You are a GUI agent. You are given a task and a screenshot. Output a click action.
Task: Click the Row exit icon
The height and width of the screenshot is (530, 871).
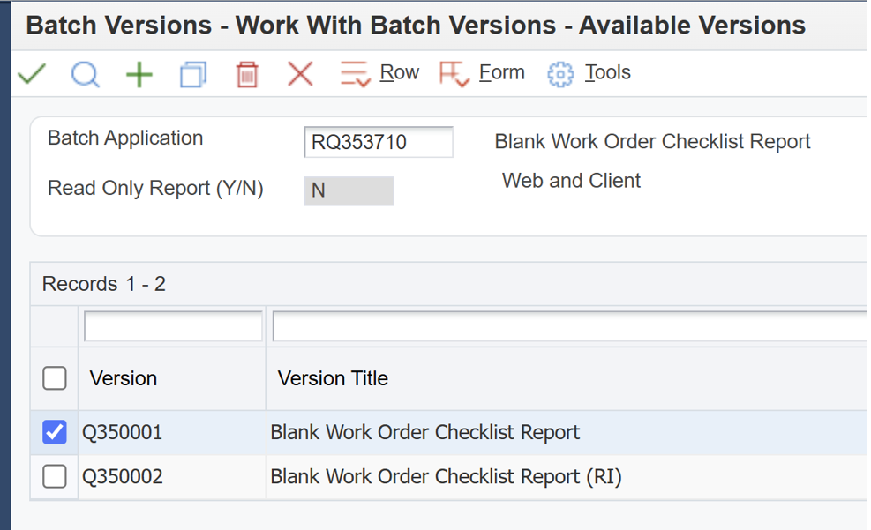[355, 74]
